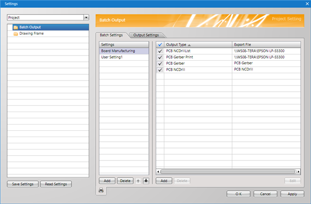Select the PCB Gerber output type cell
Image resolution: width=311 pixels, height=204 pixels.
[x=198, y=63]
